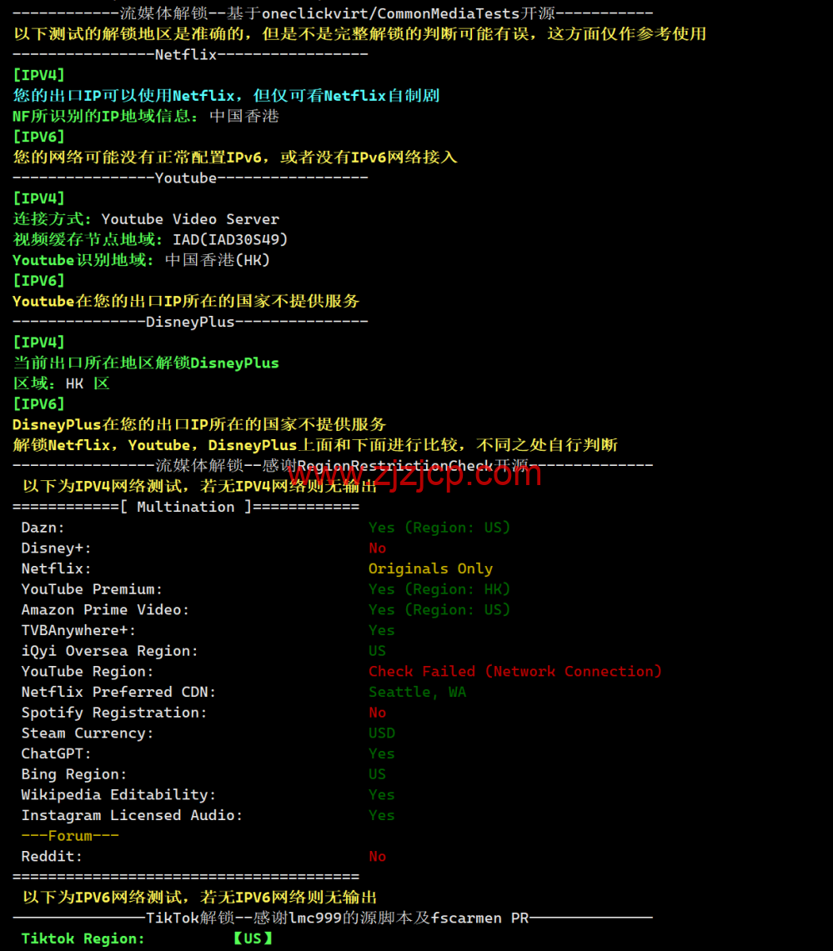Select the Steam Currency USD value
833x951 pixels.
382,733
